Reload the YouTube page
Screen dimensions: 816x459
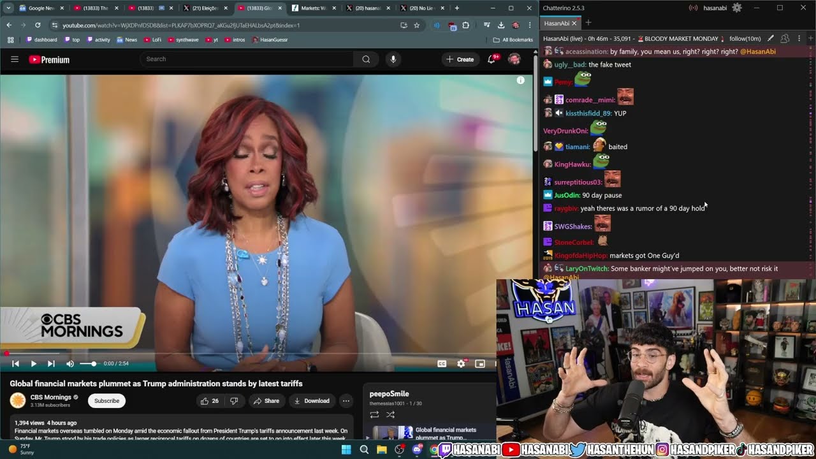38,25
